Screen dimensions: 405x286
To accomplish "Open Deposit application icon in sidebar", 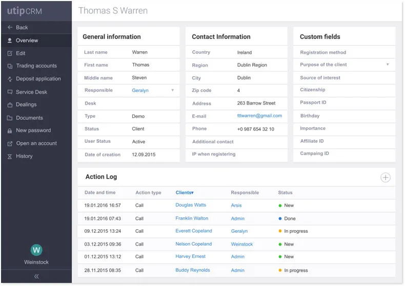I will click(10, 79).
